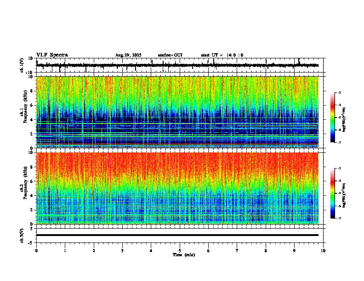Image resolution: width=364 pixels, height=281 pixels.
Task: Click the ch.1 color scale bar
Action: pyautogui.click(x=333, y=118)
